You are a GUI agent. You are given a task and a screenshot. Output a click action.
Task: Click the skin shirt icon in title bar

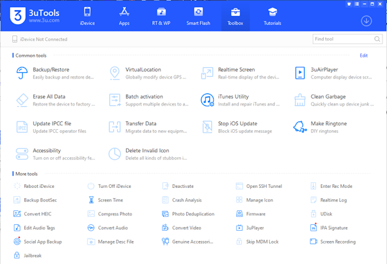point(349,4)
